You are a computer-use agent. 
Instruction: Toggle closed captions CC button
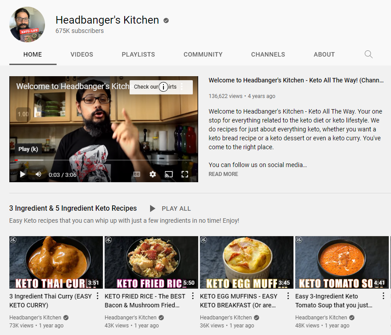tap(137, 174)
